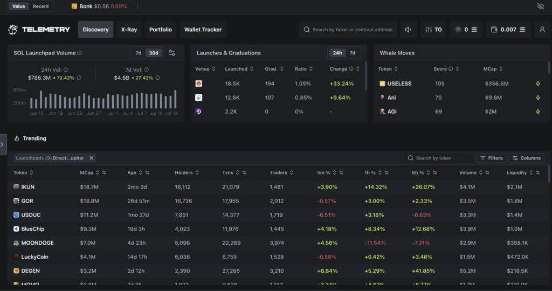Image resolution: width=552 pixels, height=291 pixels.
Task: Click the DEGEN token icon
Action: click(x=16, y=271)
